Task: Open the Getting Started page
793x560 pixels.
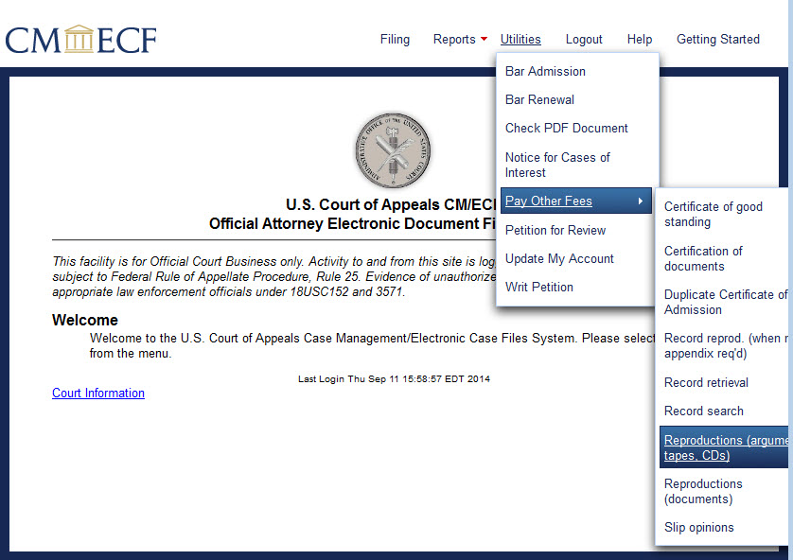Action: 717,40
